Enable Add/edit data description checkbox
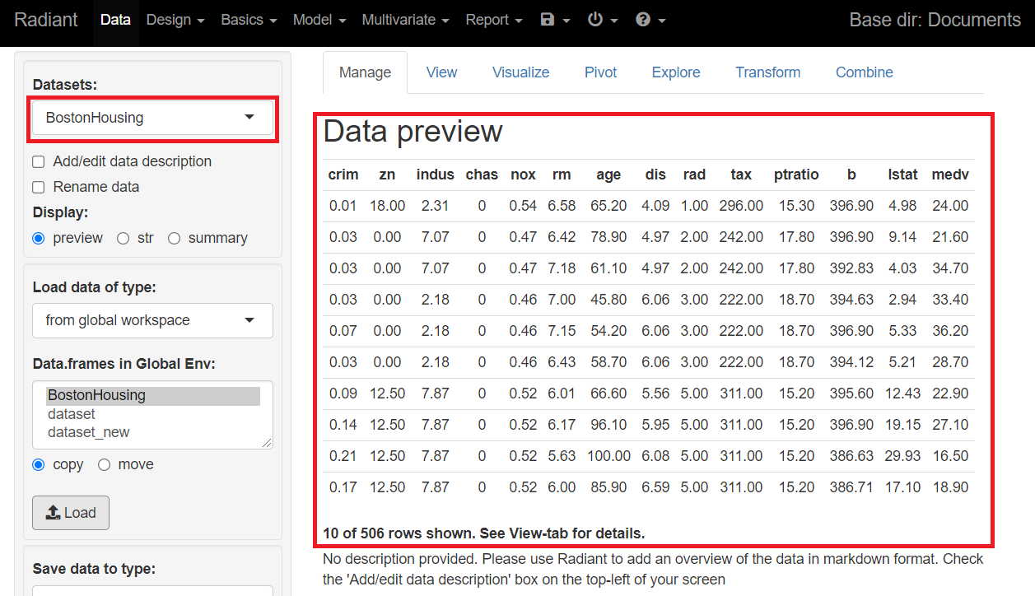This screenshot has height=596, width=1035. click(x=39, y=162)
